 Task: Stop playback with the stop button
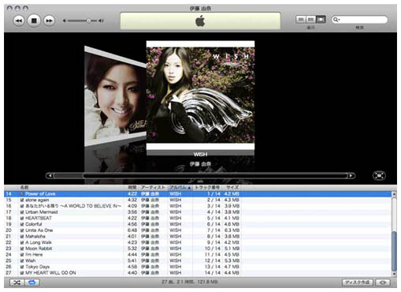(34, 21)
